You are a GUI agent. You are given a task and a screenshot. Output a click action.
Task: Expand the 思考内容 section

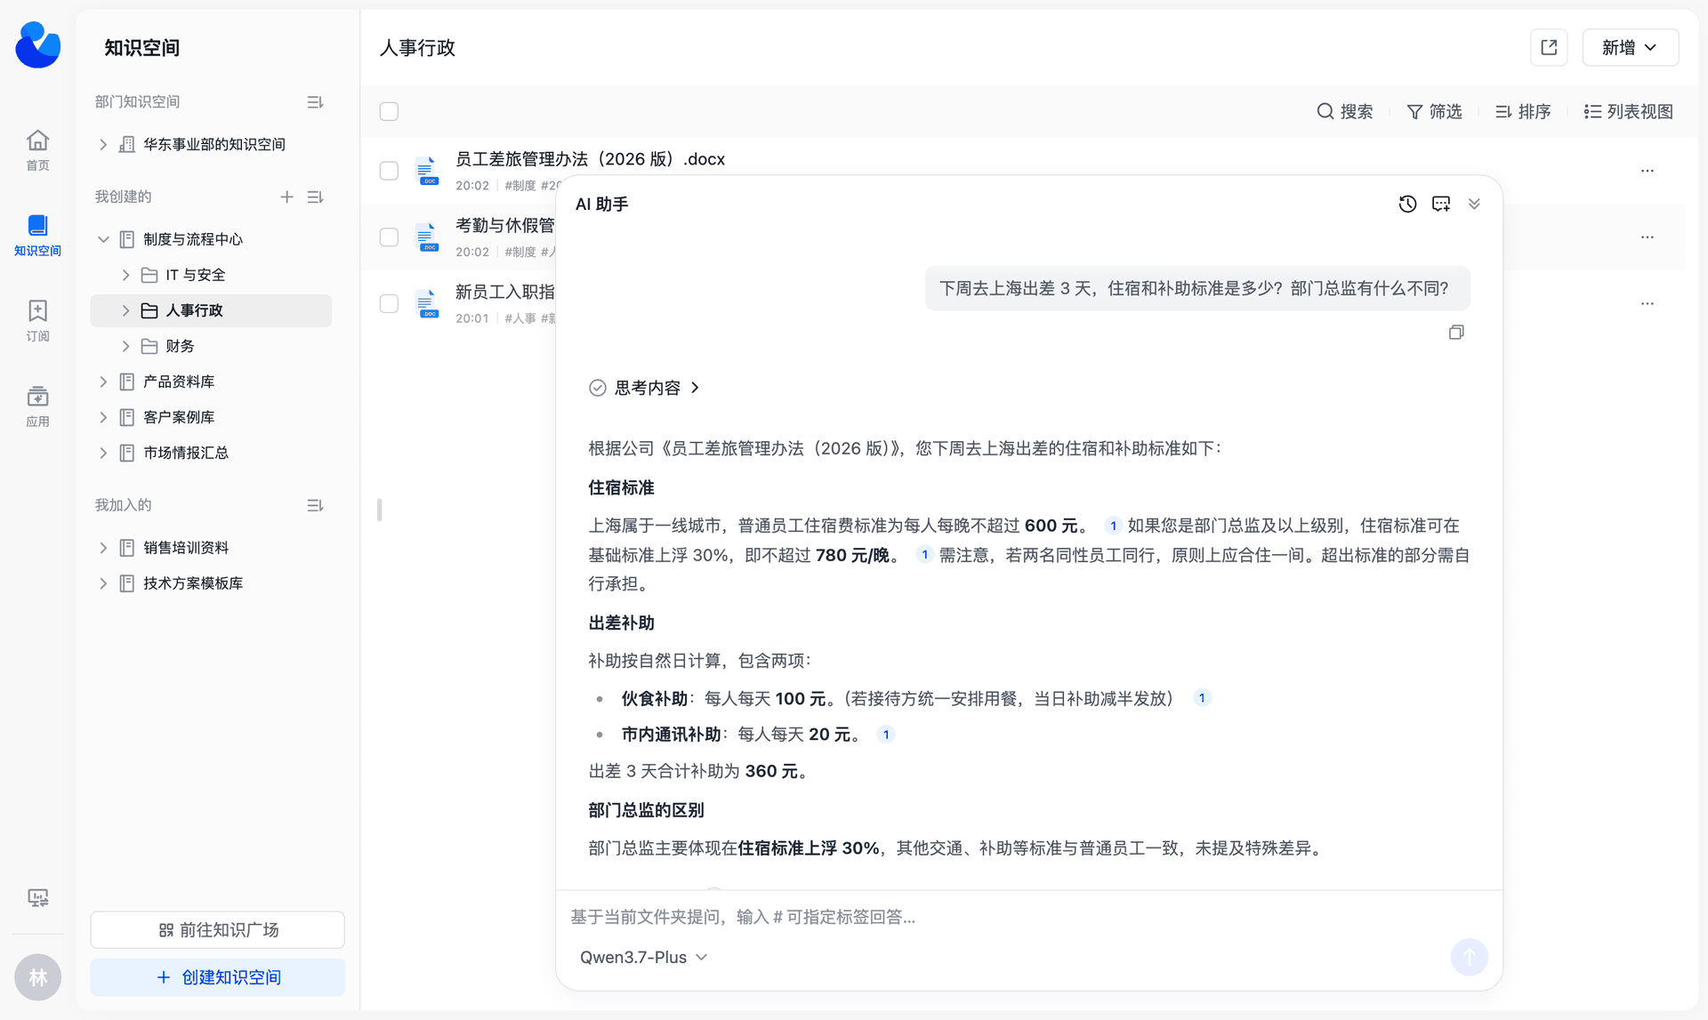645,388
